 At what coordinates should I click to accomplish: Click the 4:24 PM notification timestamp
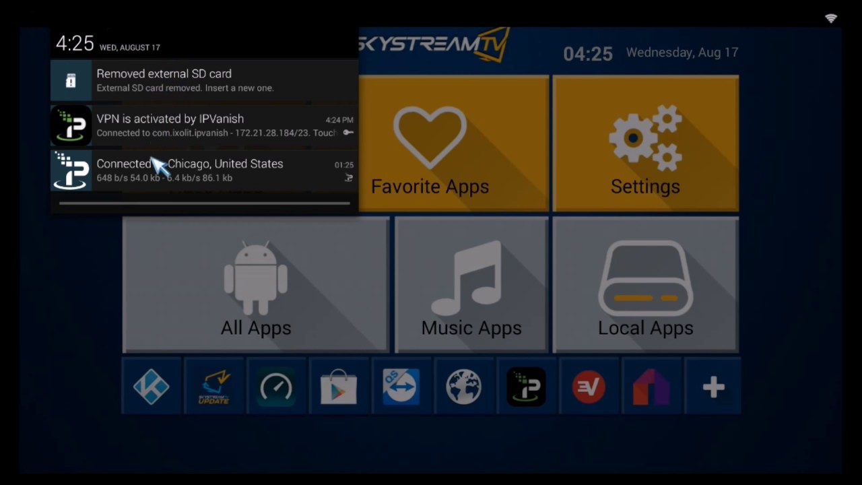point(339,120)
